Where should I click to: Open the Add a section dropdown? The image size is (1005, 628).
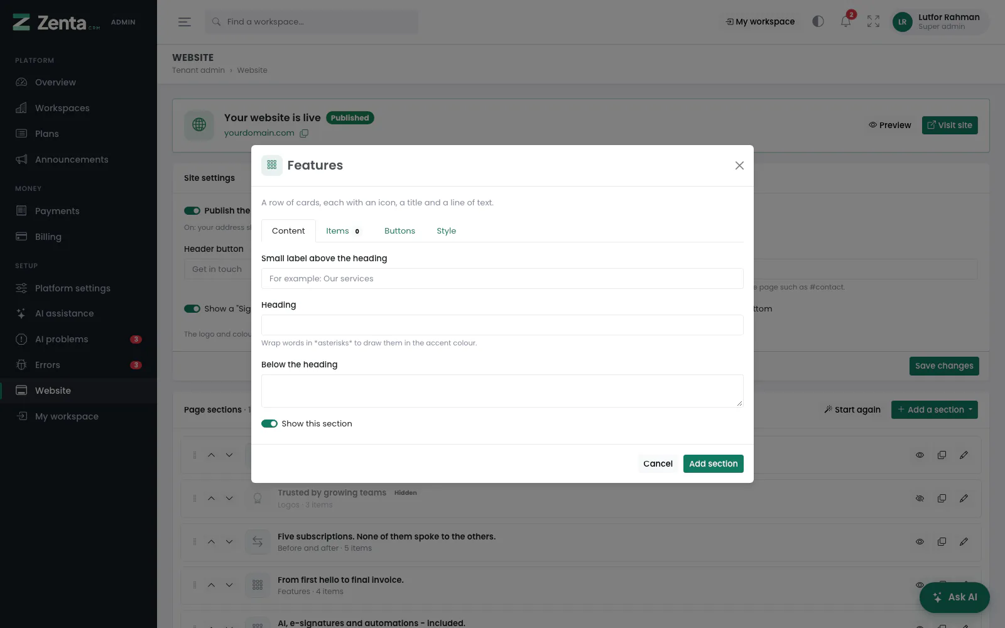pos(934,410)
